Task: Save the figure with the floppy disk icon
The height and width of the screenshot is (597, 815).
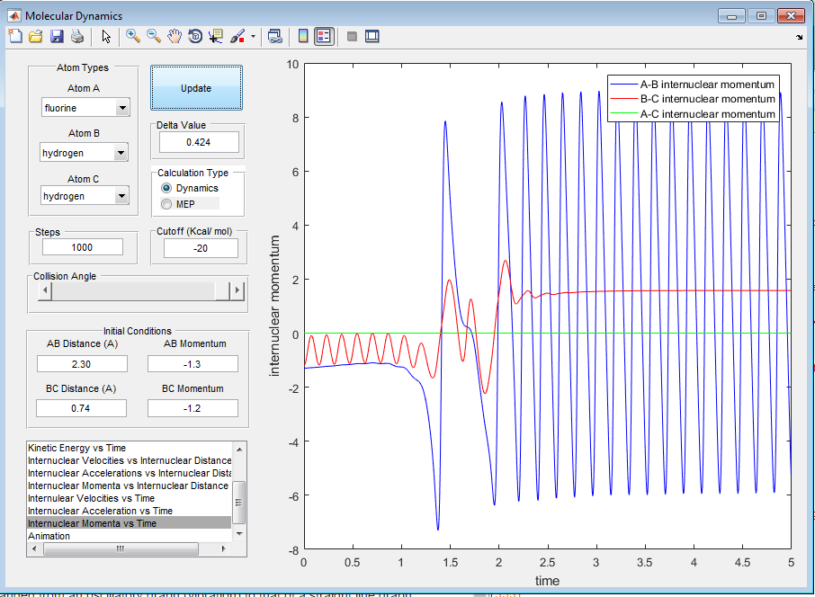Action: [x=56, y=37]
